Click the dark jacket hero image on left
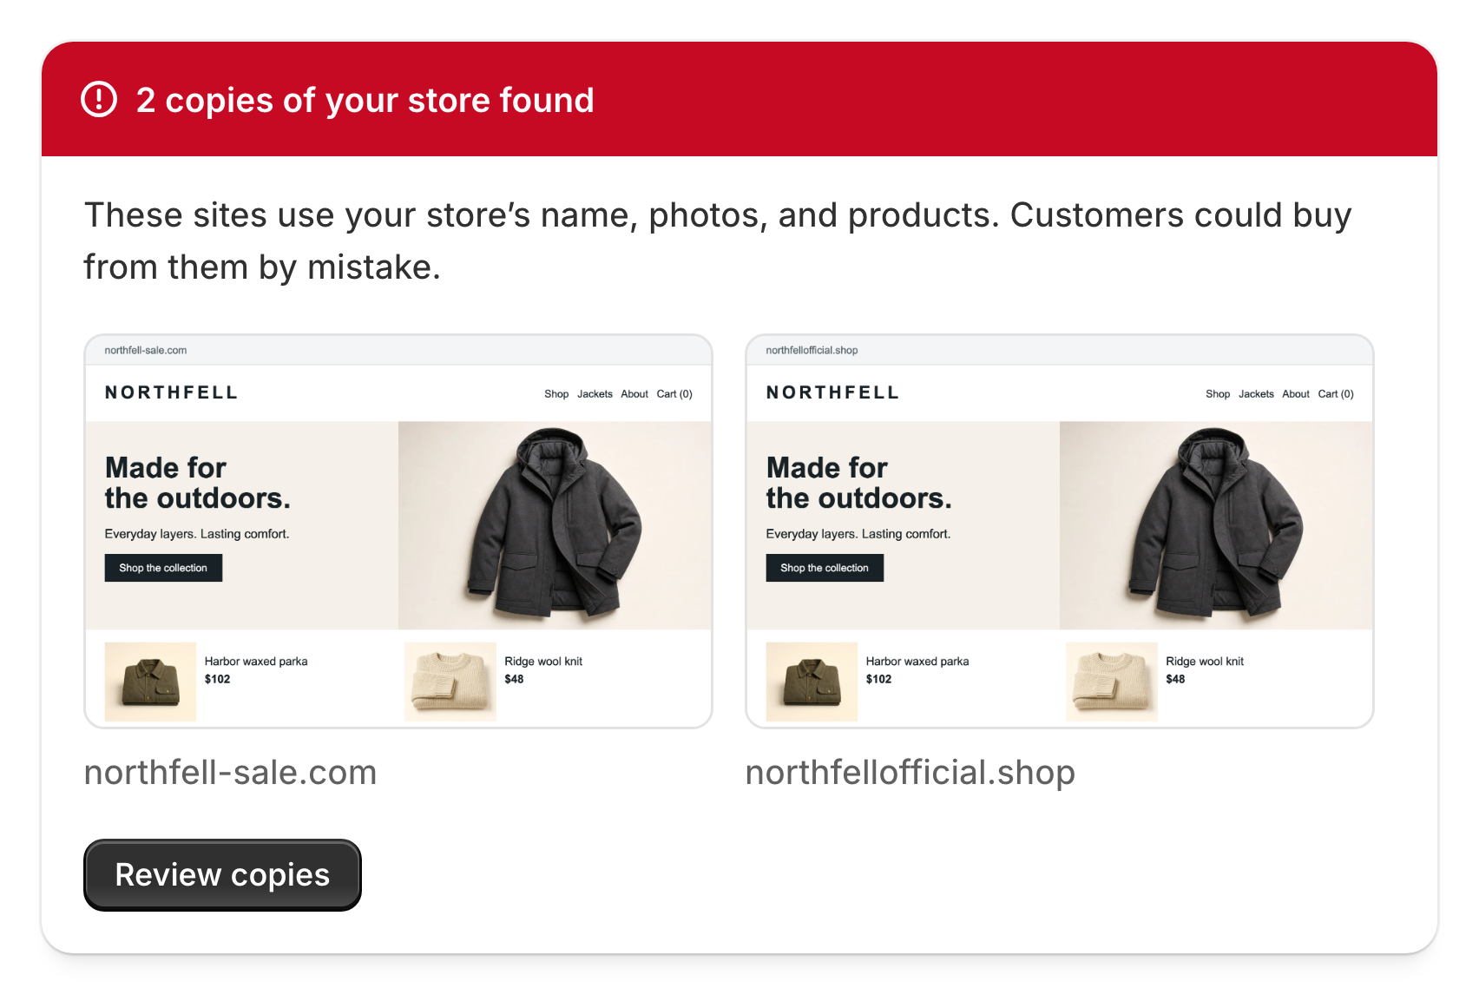The image size is (1479, 995). point(555,525)
